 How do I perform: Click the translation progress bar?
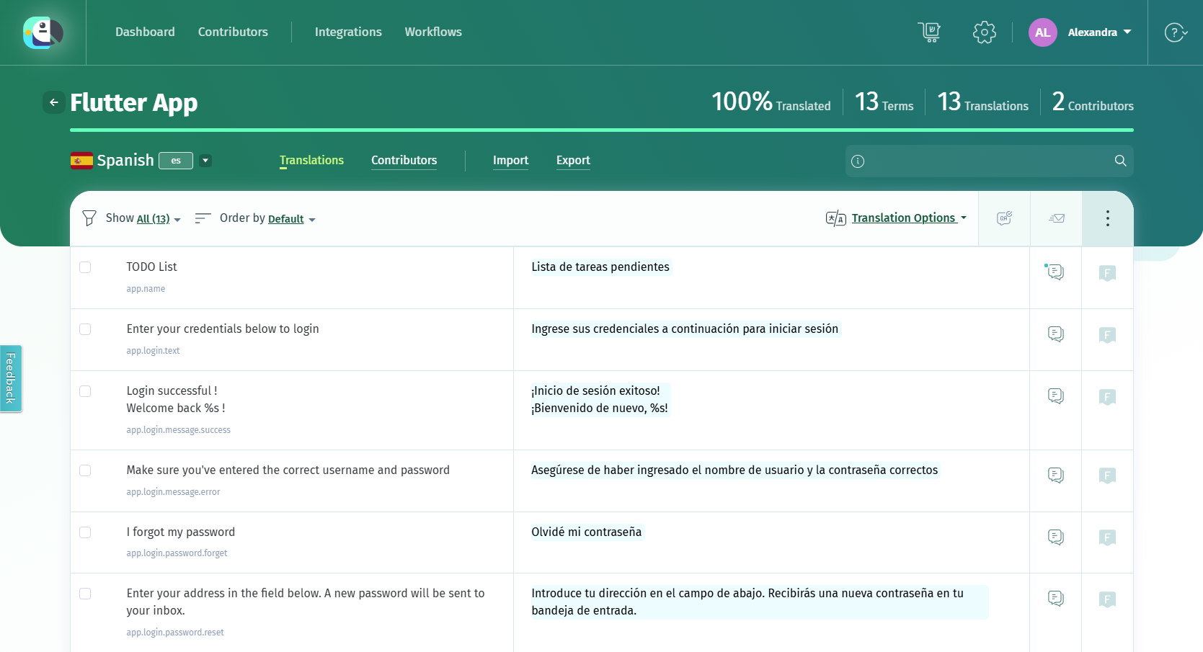(x=602, y=130)
